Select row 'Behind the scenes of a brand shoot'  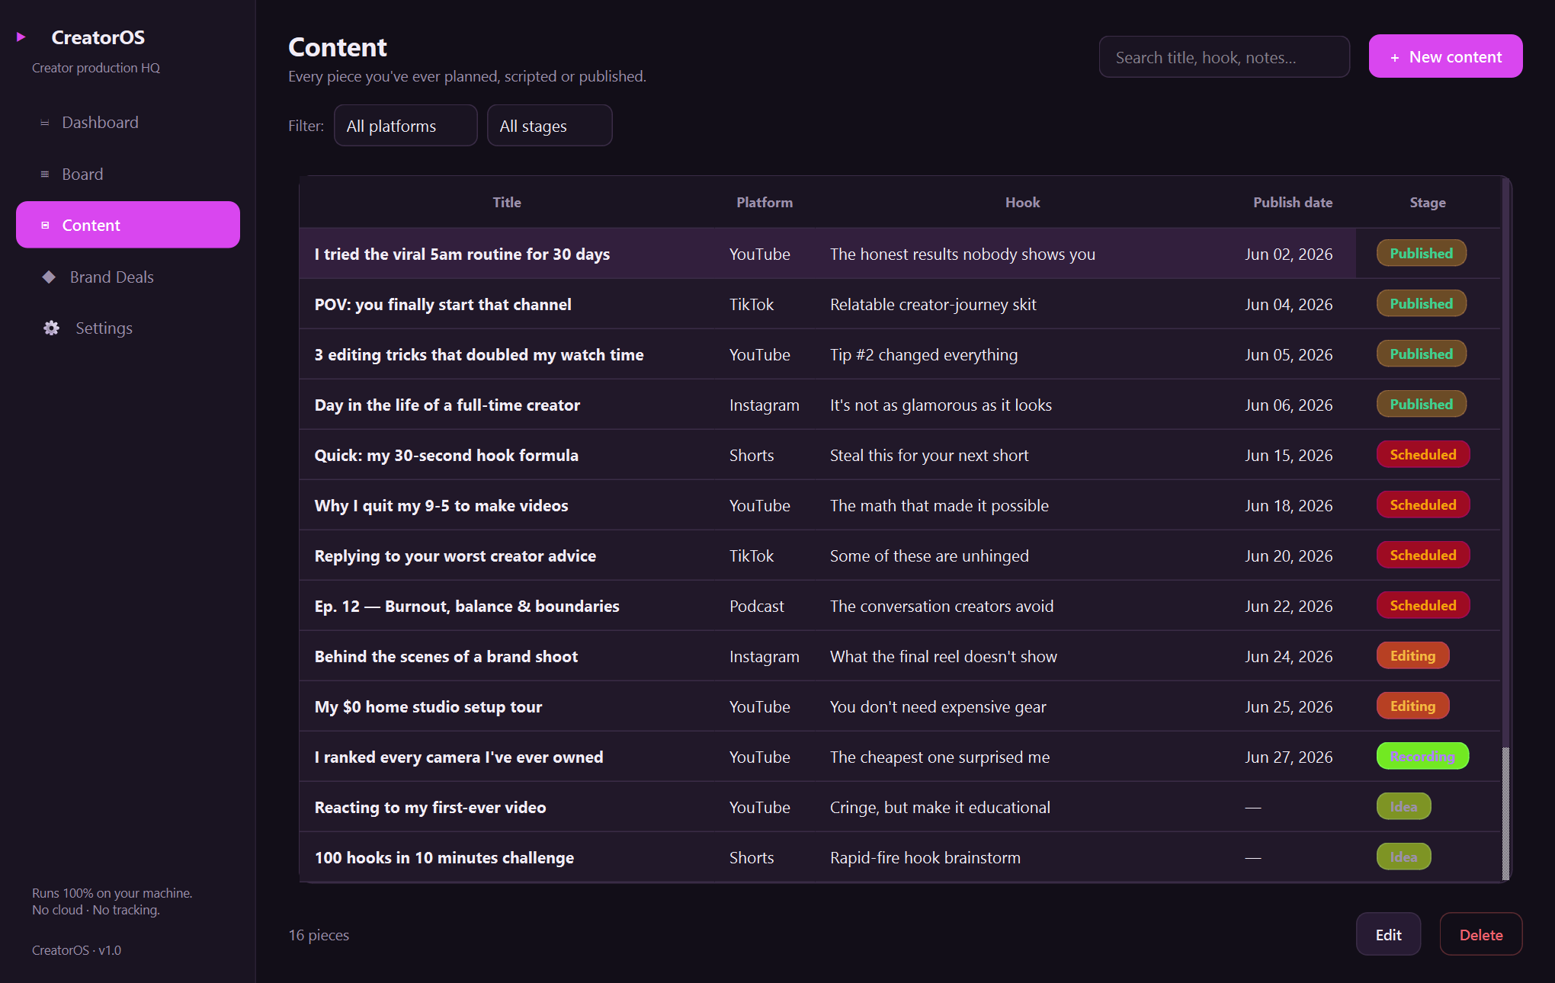[x=899, y=656]
